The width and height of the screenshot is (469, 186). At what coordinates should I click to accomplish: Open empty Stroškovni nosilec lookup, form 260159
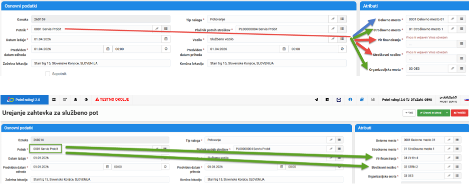[x=461, y=59]
